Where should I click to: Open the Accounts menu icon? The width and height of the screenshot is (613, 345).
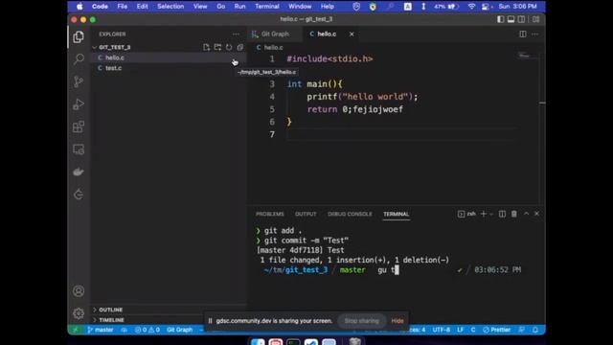tap(79, 291)
